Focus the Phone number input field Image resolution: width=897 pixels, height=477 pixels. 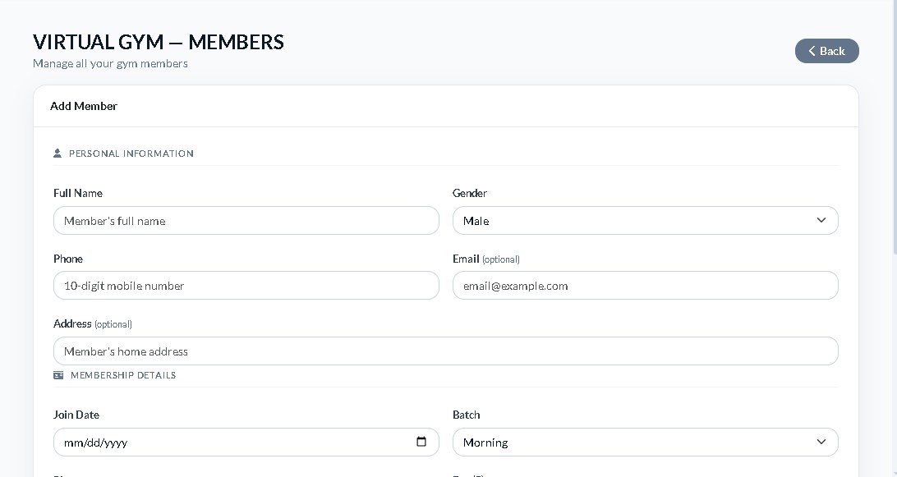(x=246, y=286)
